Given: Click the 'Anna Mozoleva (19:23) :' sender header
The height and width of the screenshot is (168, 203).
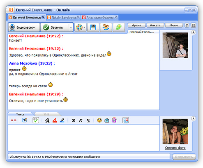Looking at the screenshot, I should click(x=32, y=64).
